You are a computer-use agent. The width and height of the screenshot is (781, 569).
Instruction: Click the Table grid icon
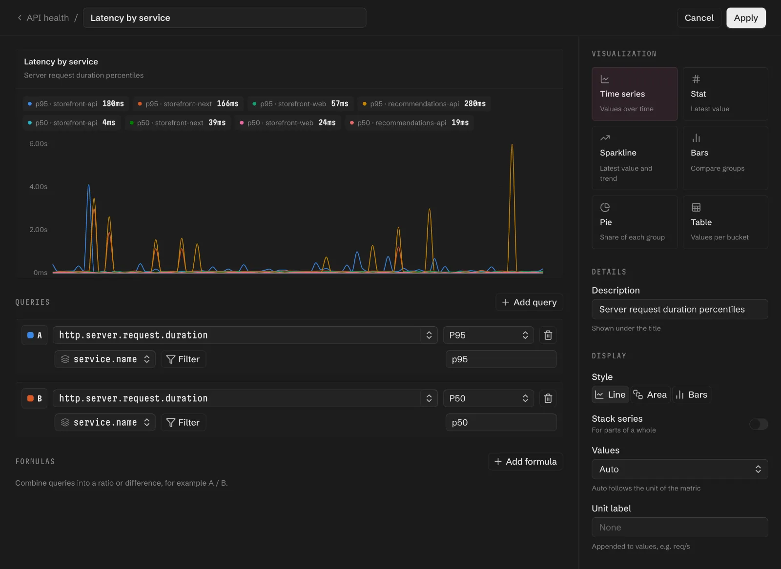point(696,207)
